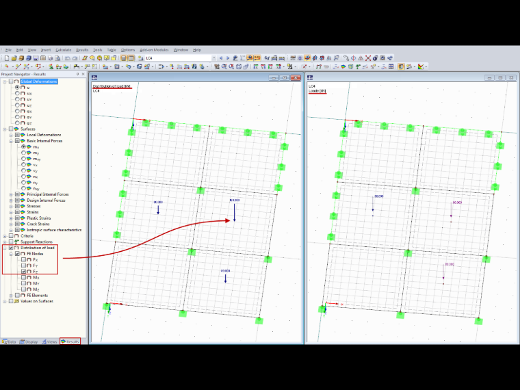Expand the FE Elements tree node
This screenshot has width=520, height=390.
click(11, 296)
